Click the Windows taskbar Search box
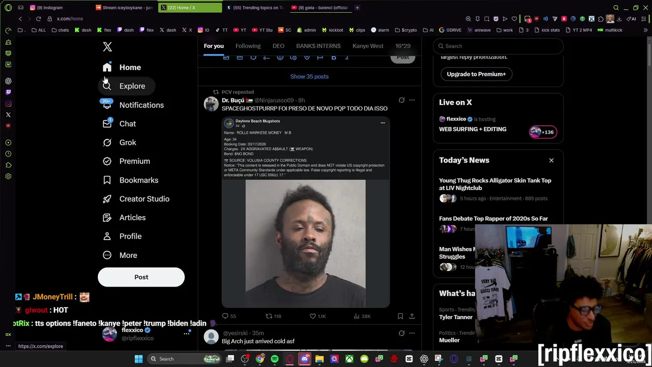 coord(185,359)
